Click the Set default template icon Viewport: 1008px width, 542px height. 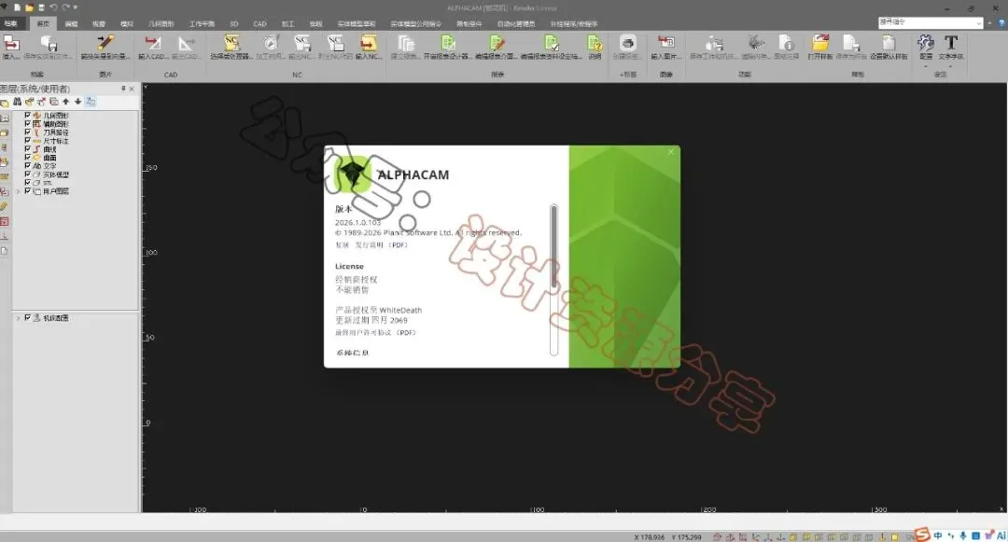[889, 44]
